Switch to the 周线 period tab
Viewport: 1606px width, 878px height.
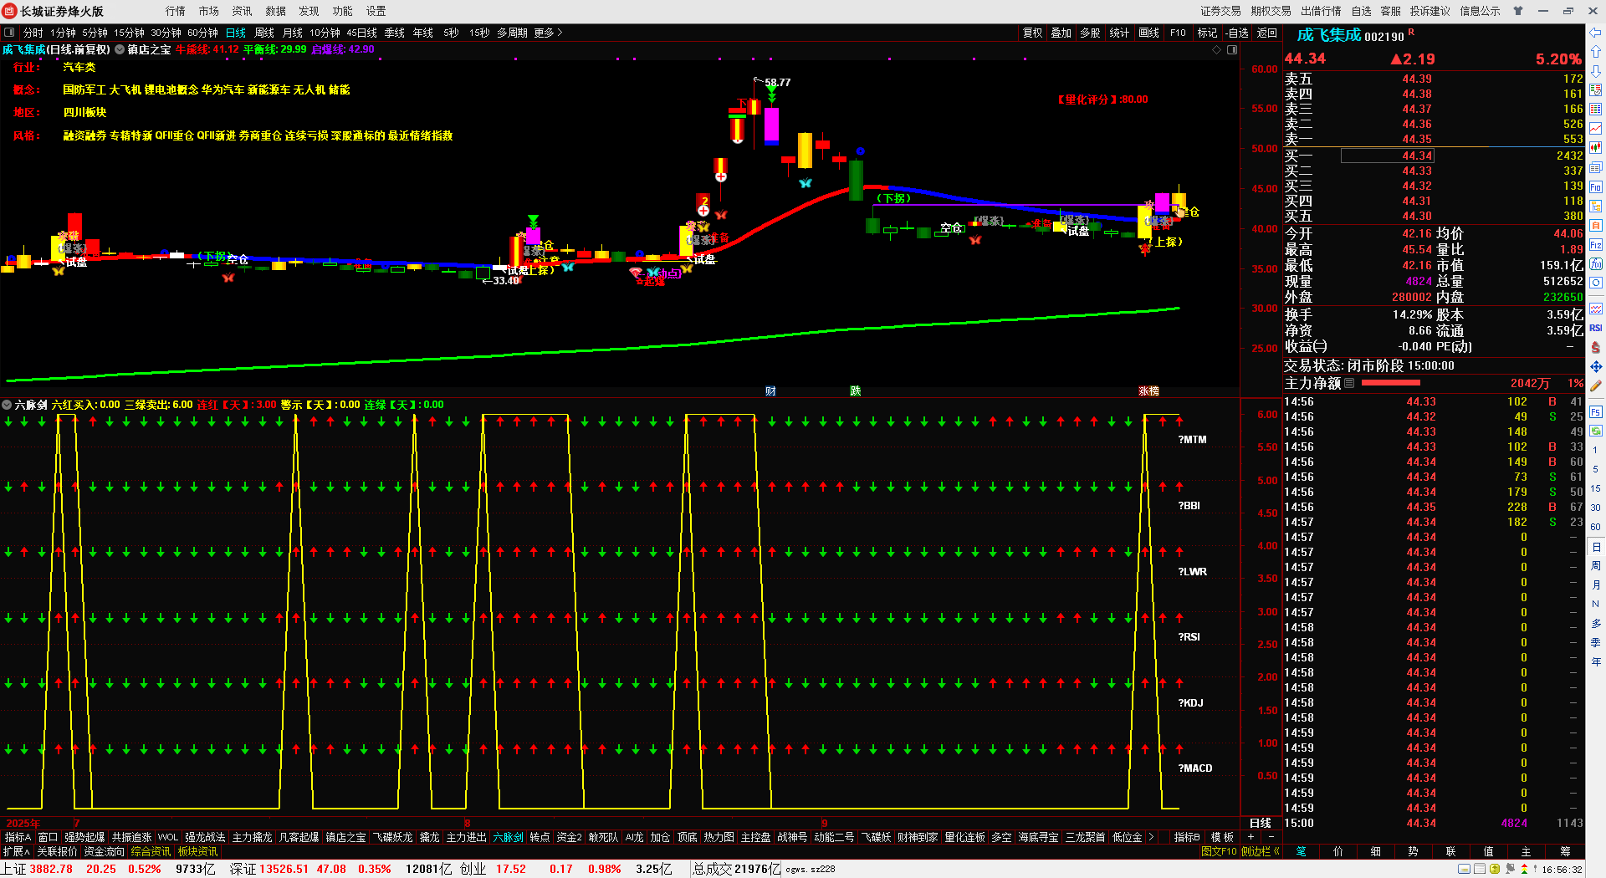(264, 33)
